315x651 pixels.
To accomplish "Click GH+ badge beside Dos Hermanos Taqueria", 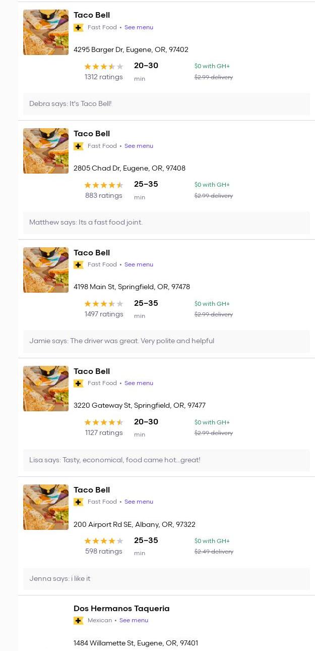I will pyautogui.click(x=78, y=621).
